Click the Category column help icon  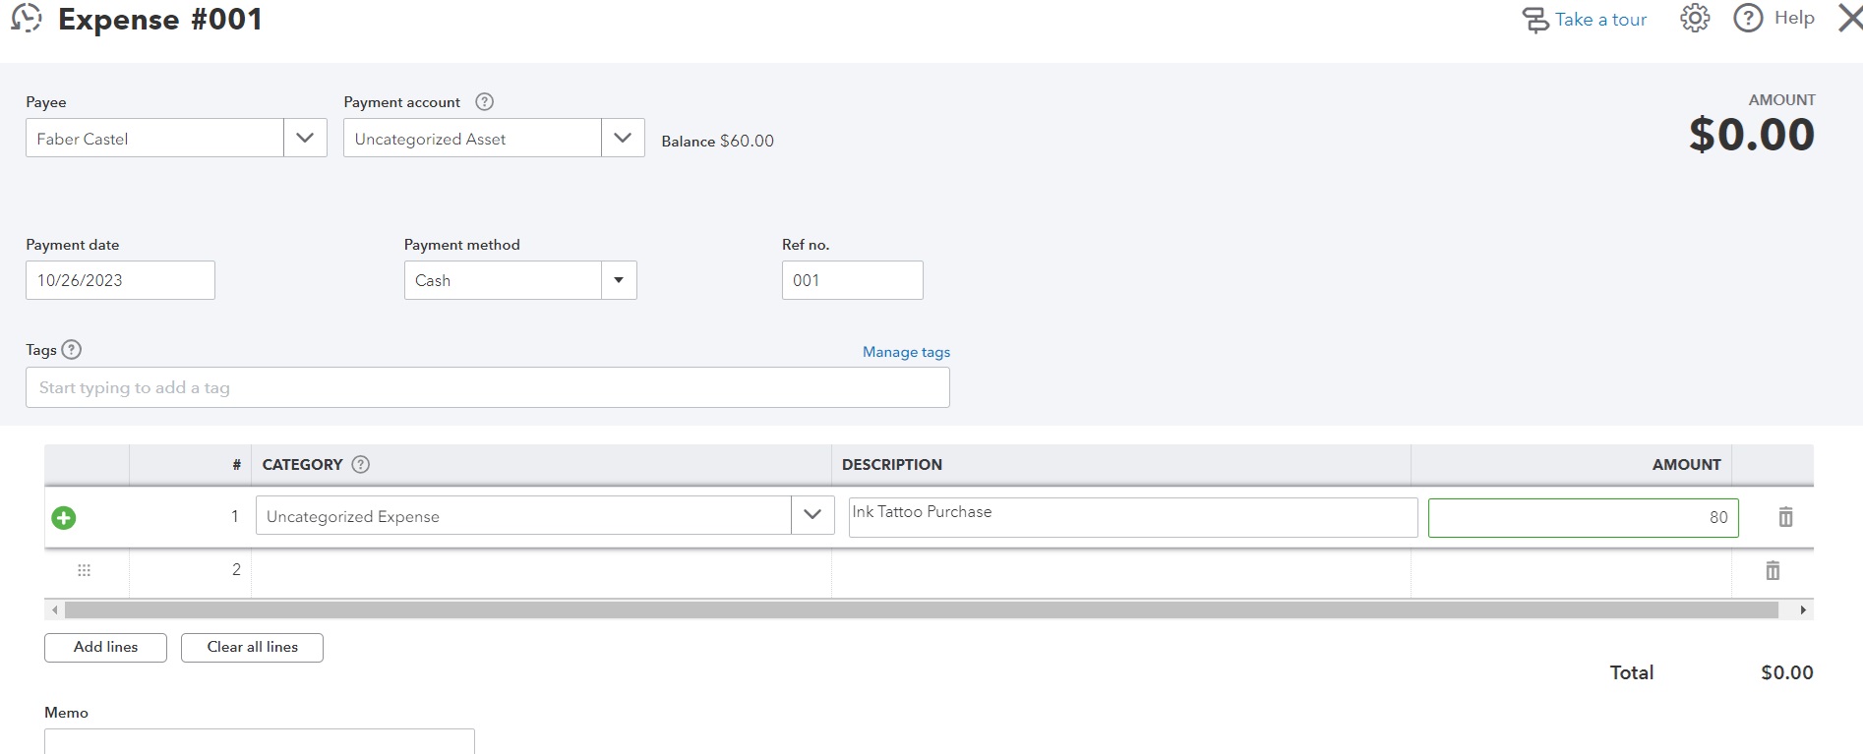[x=361, y=464]
